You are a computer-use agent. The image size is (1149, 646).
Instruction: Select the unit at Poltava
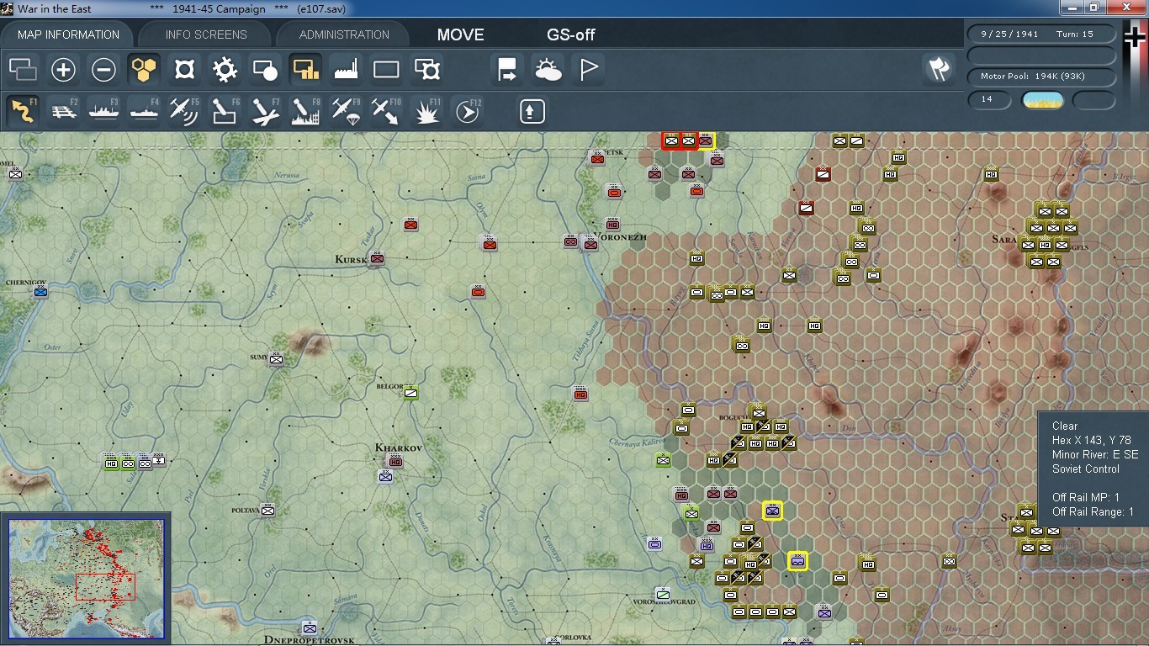point(267,510)
